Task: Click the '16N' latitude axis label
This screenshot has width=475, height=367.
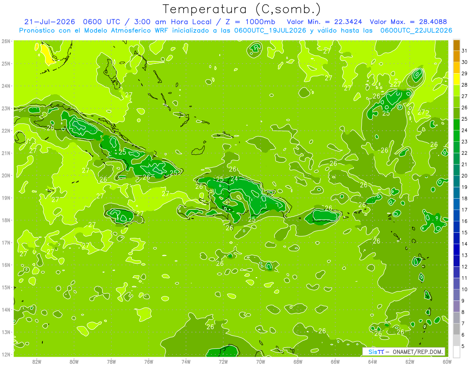Action: pos(6,265)
